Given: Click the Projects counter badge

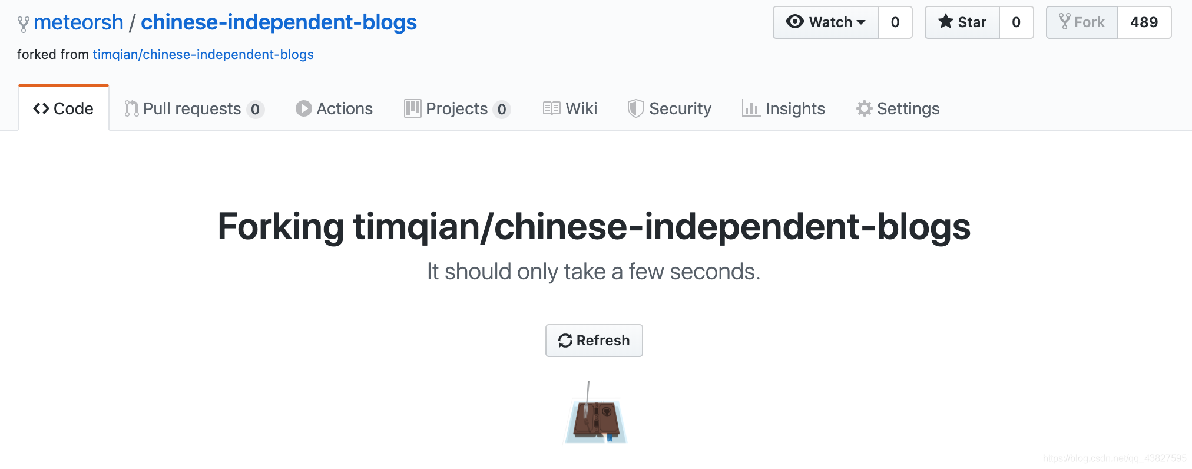Looking at the screenshot, I should click(502, 110).
